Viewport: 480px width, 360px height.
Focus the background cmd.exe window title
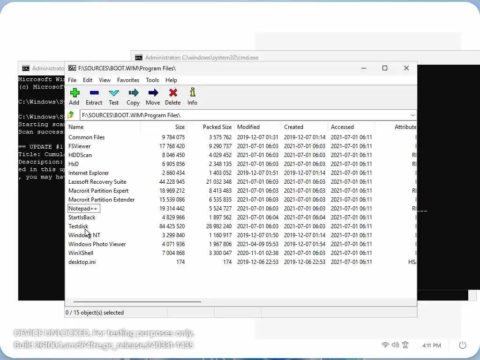202,58
